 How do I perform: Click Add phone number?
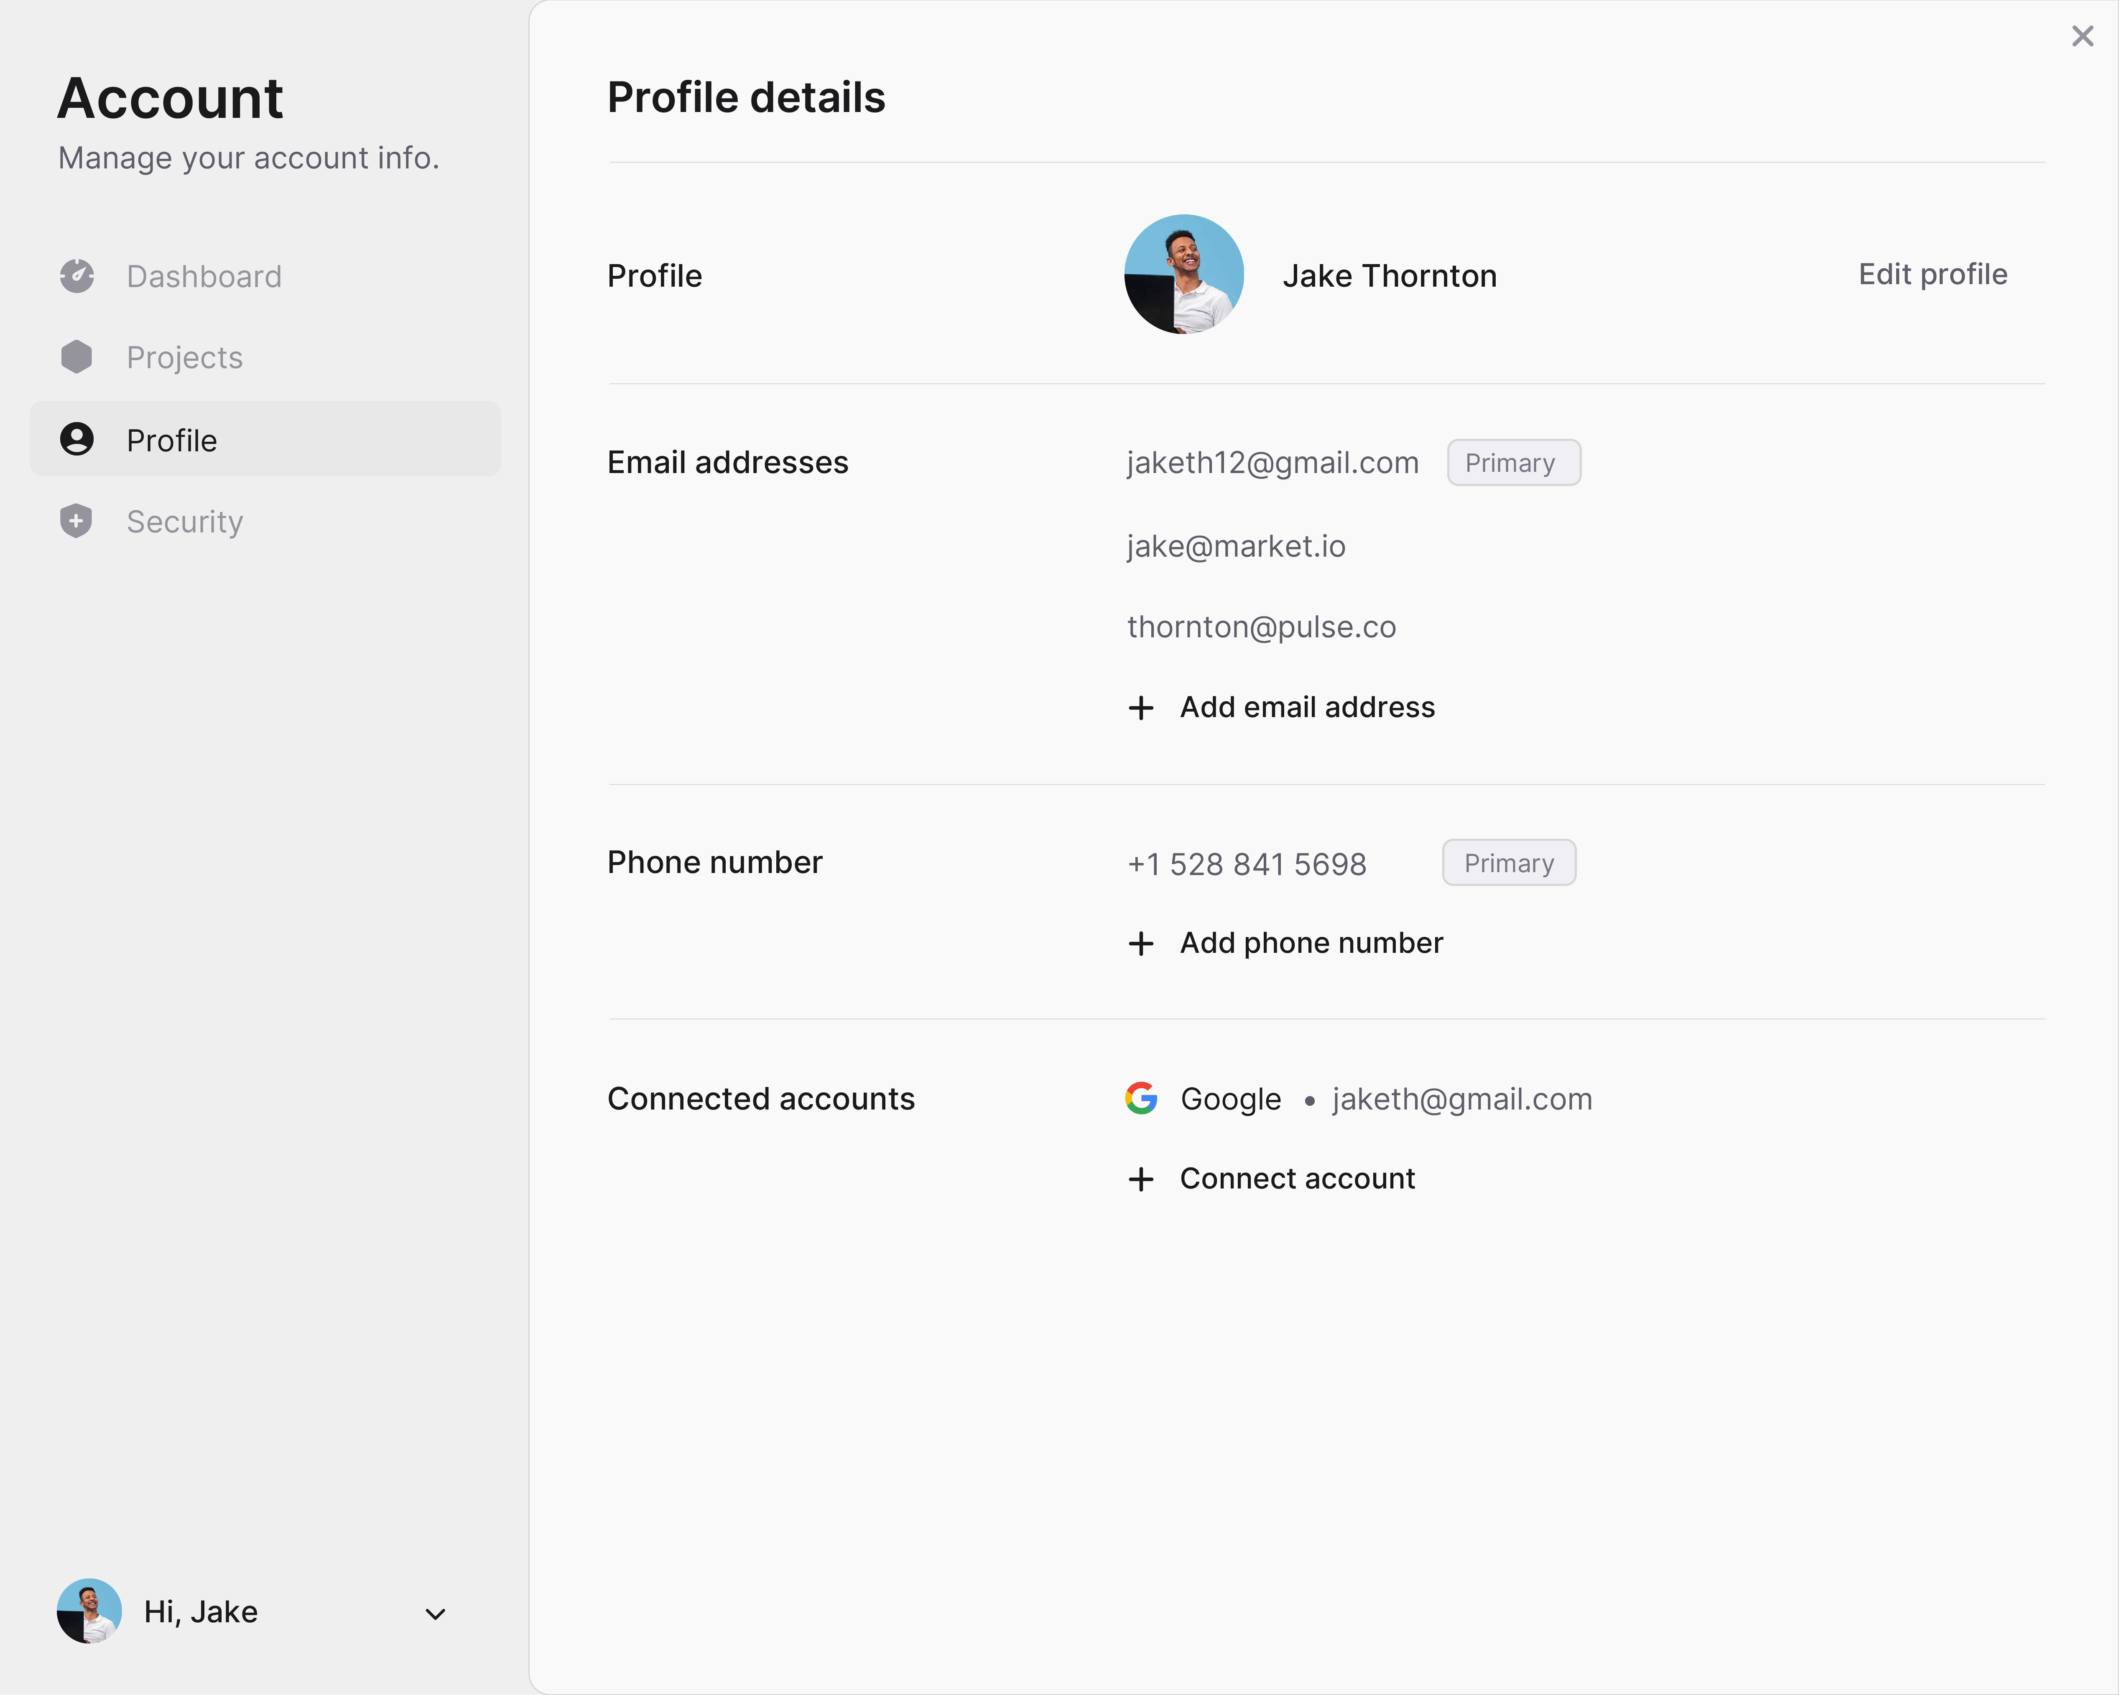[1311, 943]
